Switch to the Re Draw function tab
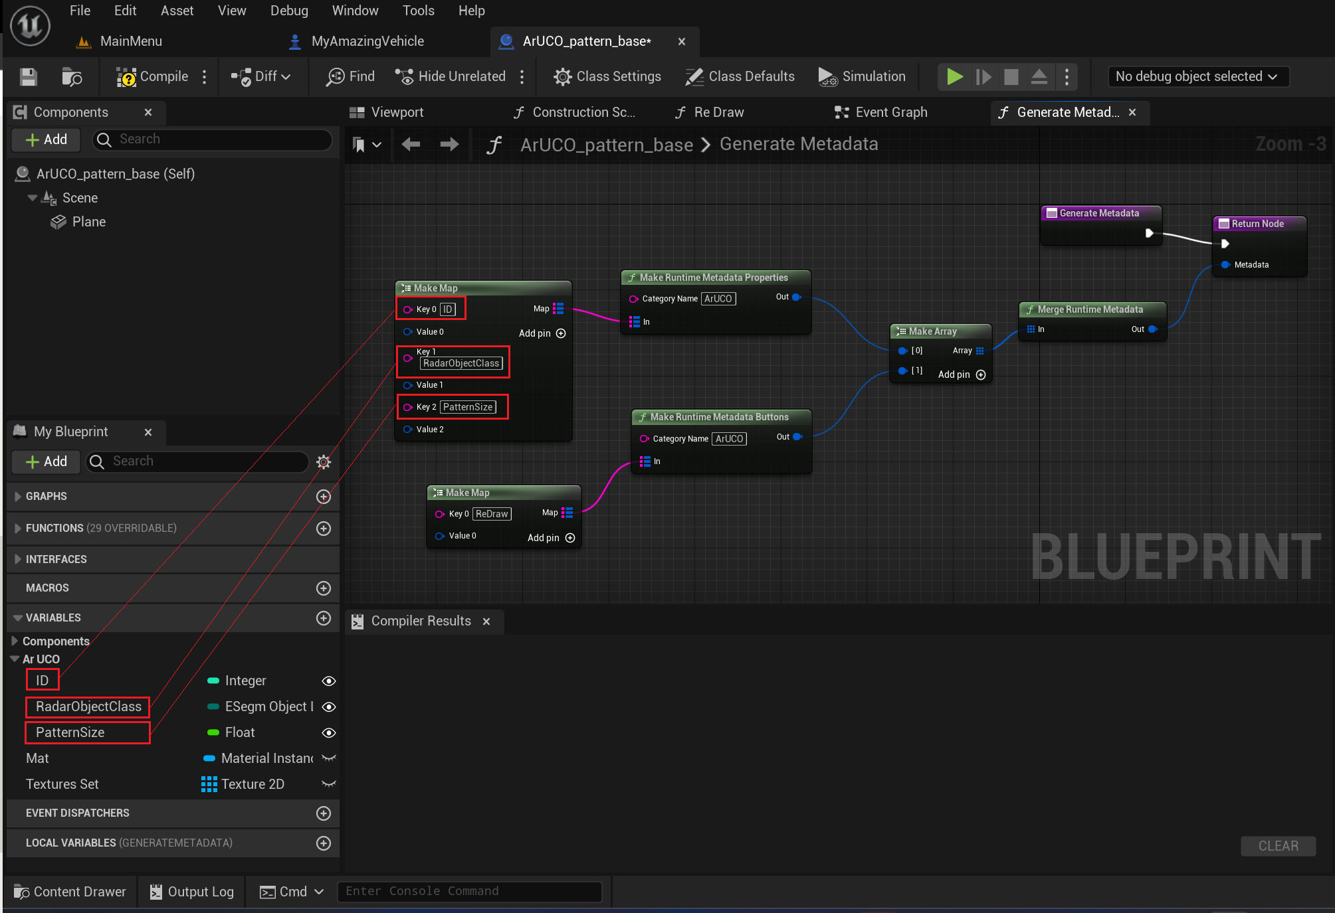Screen dimensions: 1335x913 710,112
